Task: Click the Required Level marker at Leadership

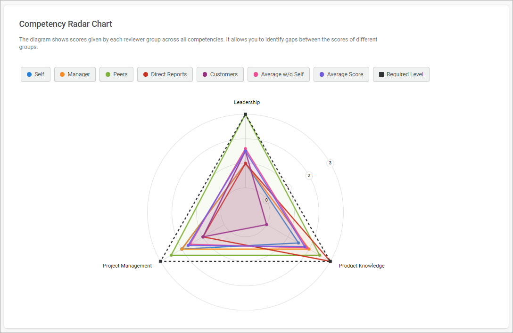Action: (245, 114)
